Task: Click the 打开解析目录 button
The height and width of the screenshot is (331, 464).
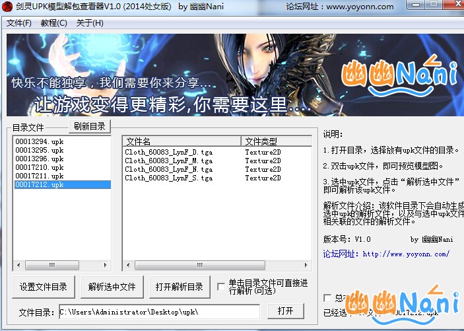Action: click(x=180, y=287)
